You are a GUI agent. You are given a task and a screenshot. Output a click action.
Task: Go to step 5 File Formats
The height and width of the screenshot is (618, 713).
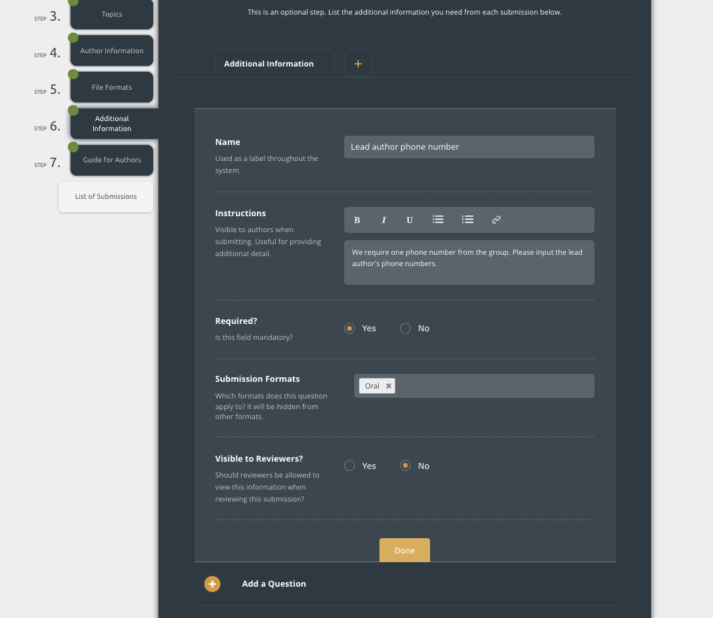pyautogui.click(x=112, y=87)
